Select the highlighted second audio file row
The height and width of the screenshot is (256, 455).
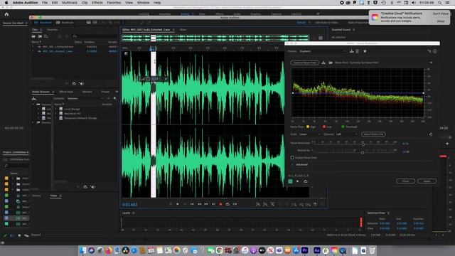[x=75, y=51]
